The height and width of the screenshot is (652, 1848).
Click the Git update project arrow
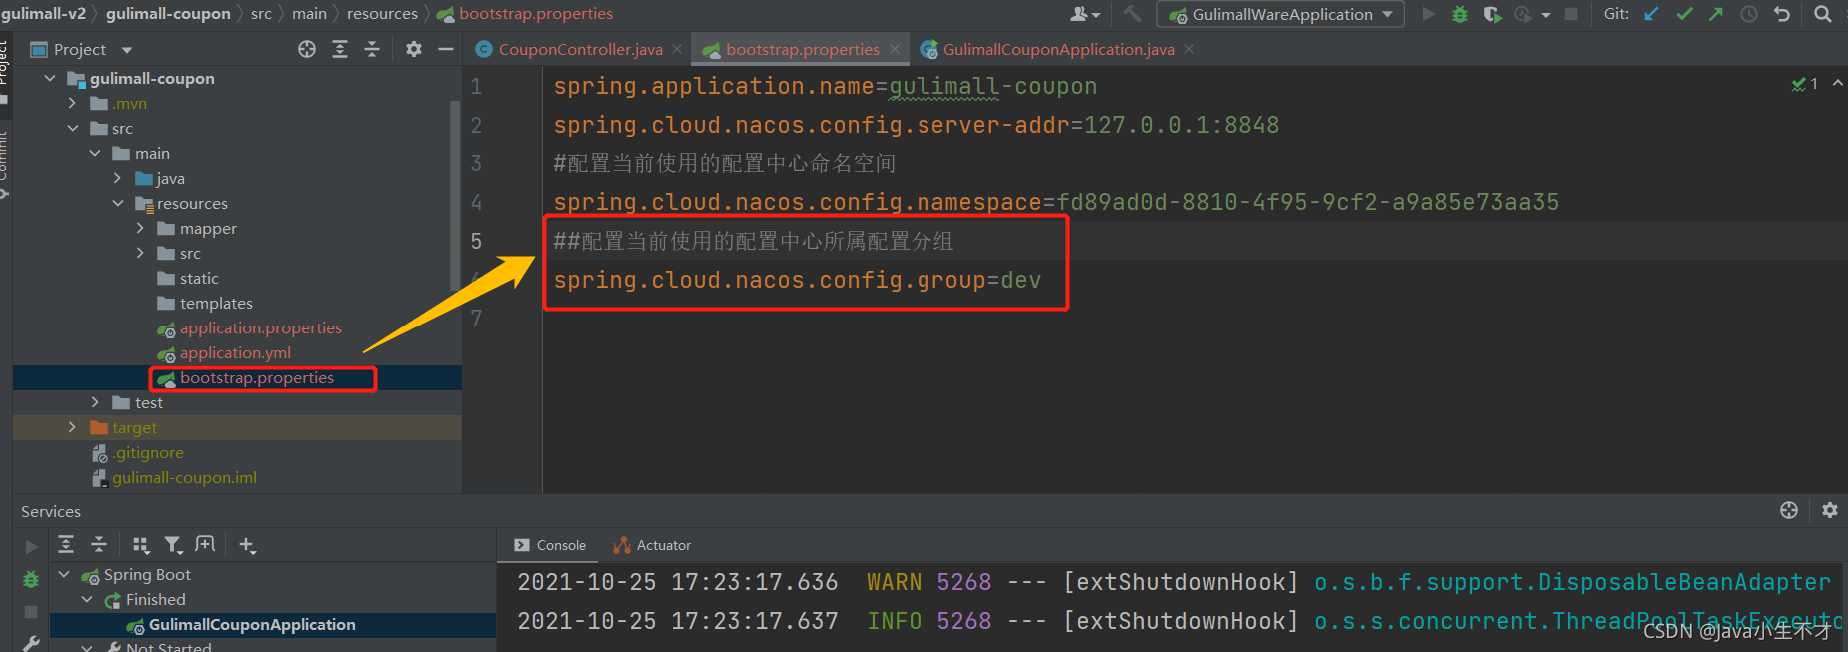click(x=1651, y=14)
